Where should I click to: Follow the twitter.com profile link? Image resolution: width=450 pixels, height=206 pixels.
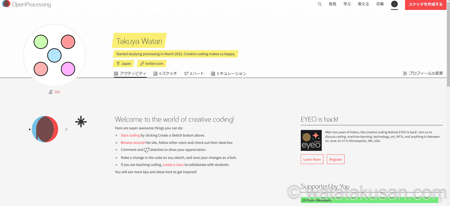[152, 64]
